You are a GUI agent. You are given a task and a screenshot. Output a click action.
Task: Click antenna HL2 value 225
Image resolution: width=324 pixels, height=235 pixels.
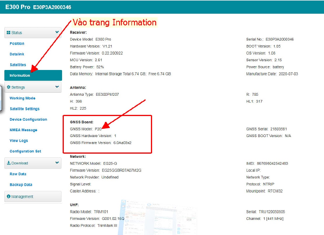(x=83, y=108)
